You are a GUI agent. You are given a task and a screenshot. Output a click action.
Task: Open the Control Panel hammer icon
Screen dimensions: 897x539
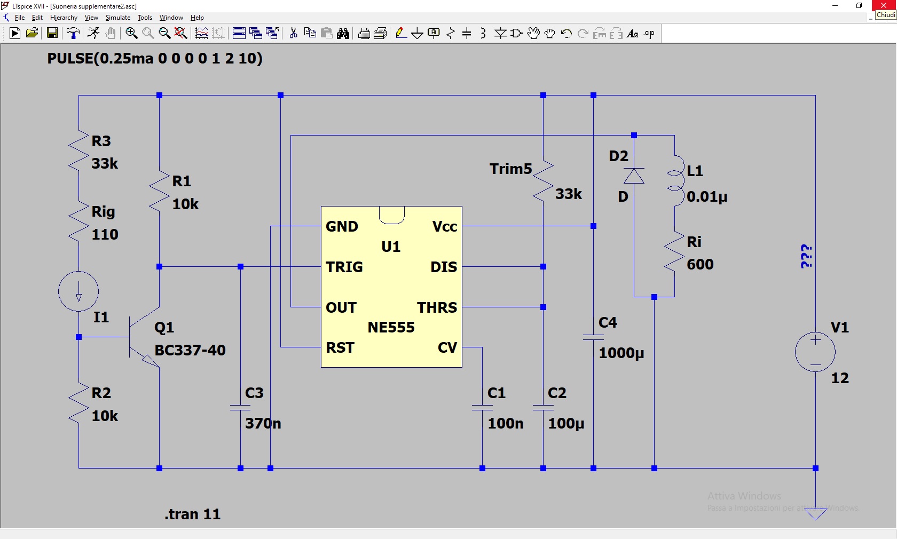pyautogui.click(x=73, y=34)
